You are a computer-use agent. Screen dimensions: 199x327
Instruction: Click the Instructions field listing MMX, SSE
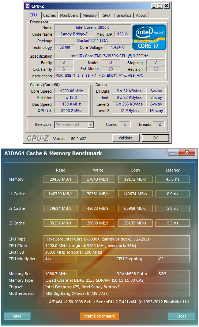110,76
